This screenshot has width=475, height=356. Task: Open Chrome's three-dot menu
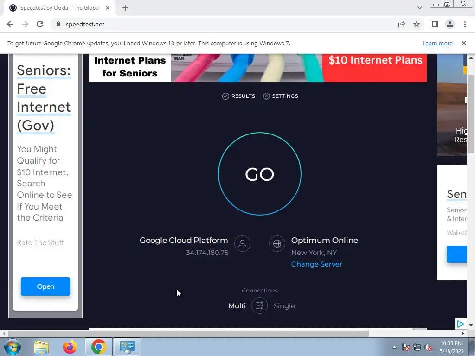click(x=465, y=24)
